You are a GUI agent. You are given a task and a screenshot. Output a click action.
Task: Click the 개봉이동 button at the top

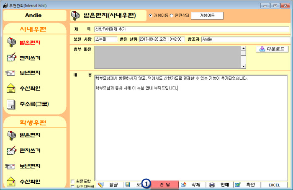tap(208, 16)
